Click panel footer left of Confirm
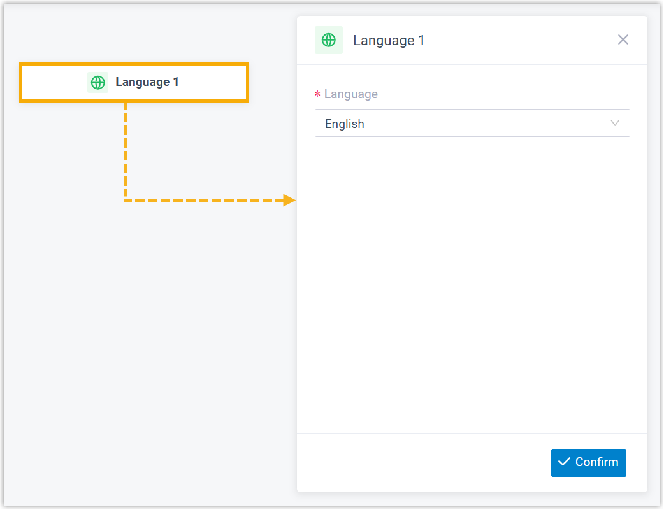Viewport: 664px width, 510px height. pyautogui.click(x=414, y=463)
